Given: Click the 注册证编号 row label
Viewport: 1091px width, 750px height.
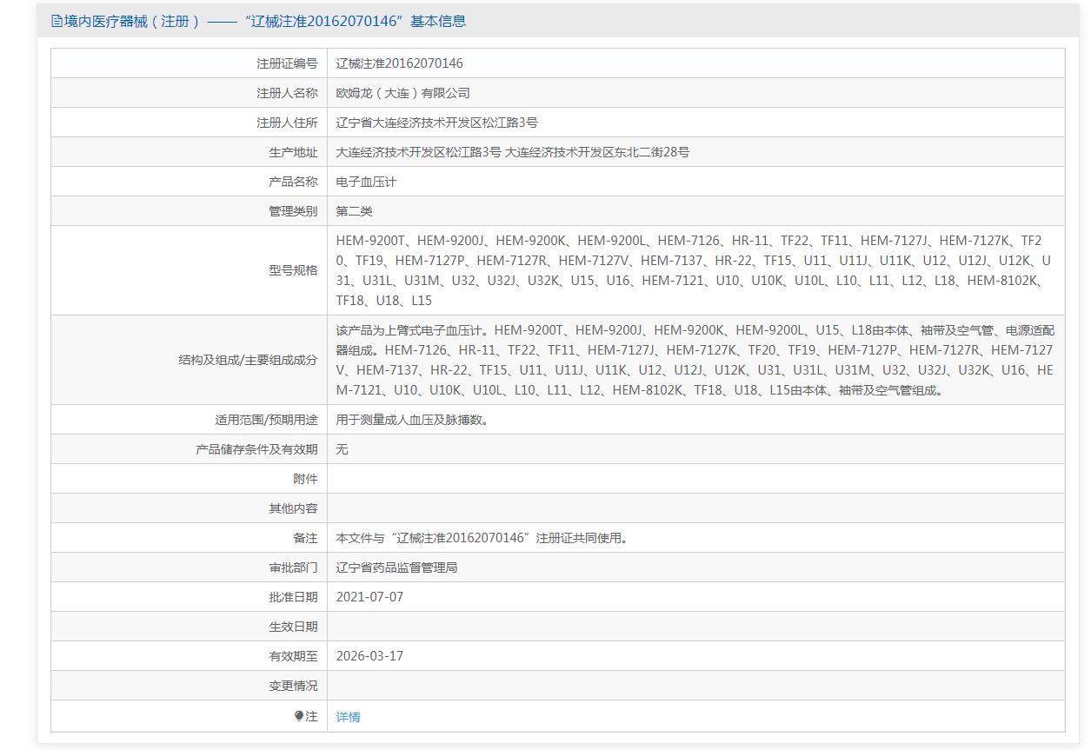Looking at the screenshot, I should [x=287, y=63].
